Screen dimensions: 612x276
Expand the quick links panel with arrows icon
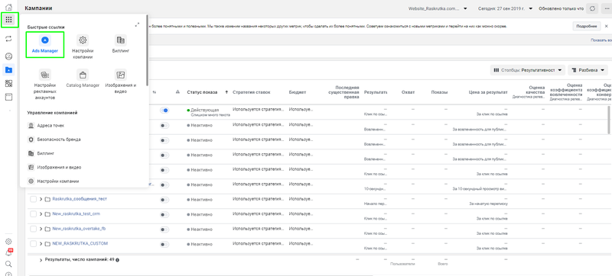(x=138, y=24)
